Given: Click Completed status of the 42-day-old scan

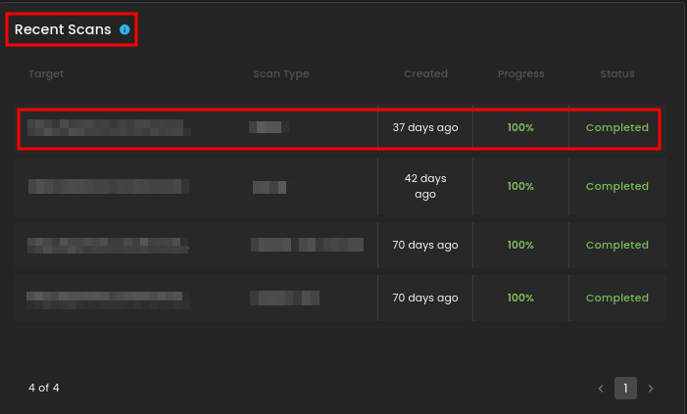Looking at the screenshot, I should [x=616, y=186].
